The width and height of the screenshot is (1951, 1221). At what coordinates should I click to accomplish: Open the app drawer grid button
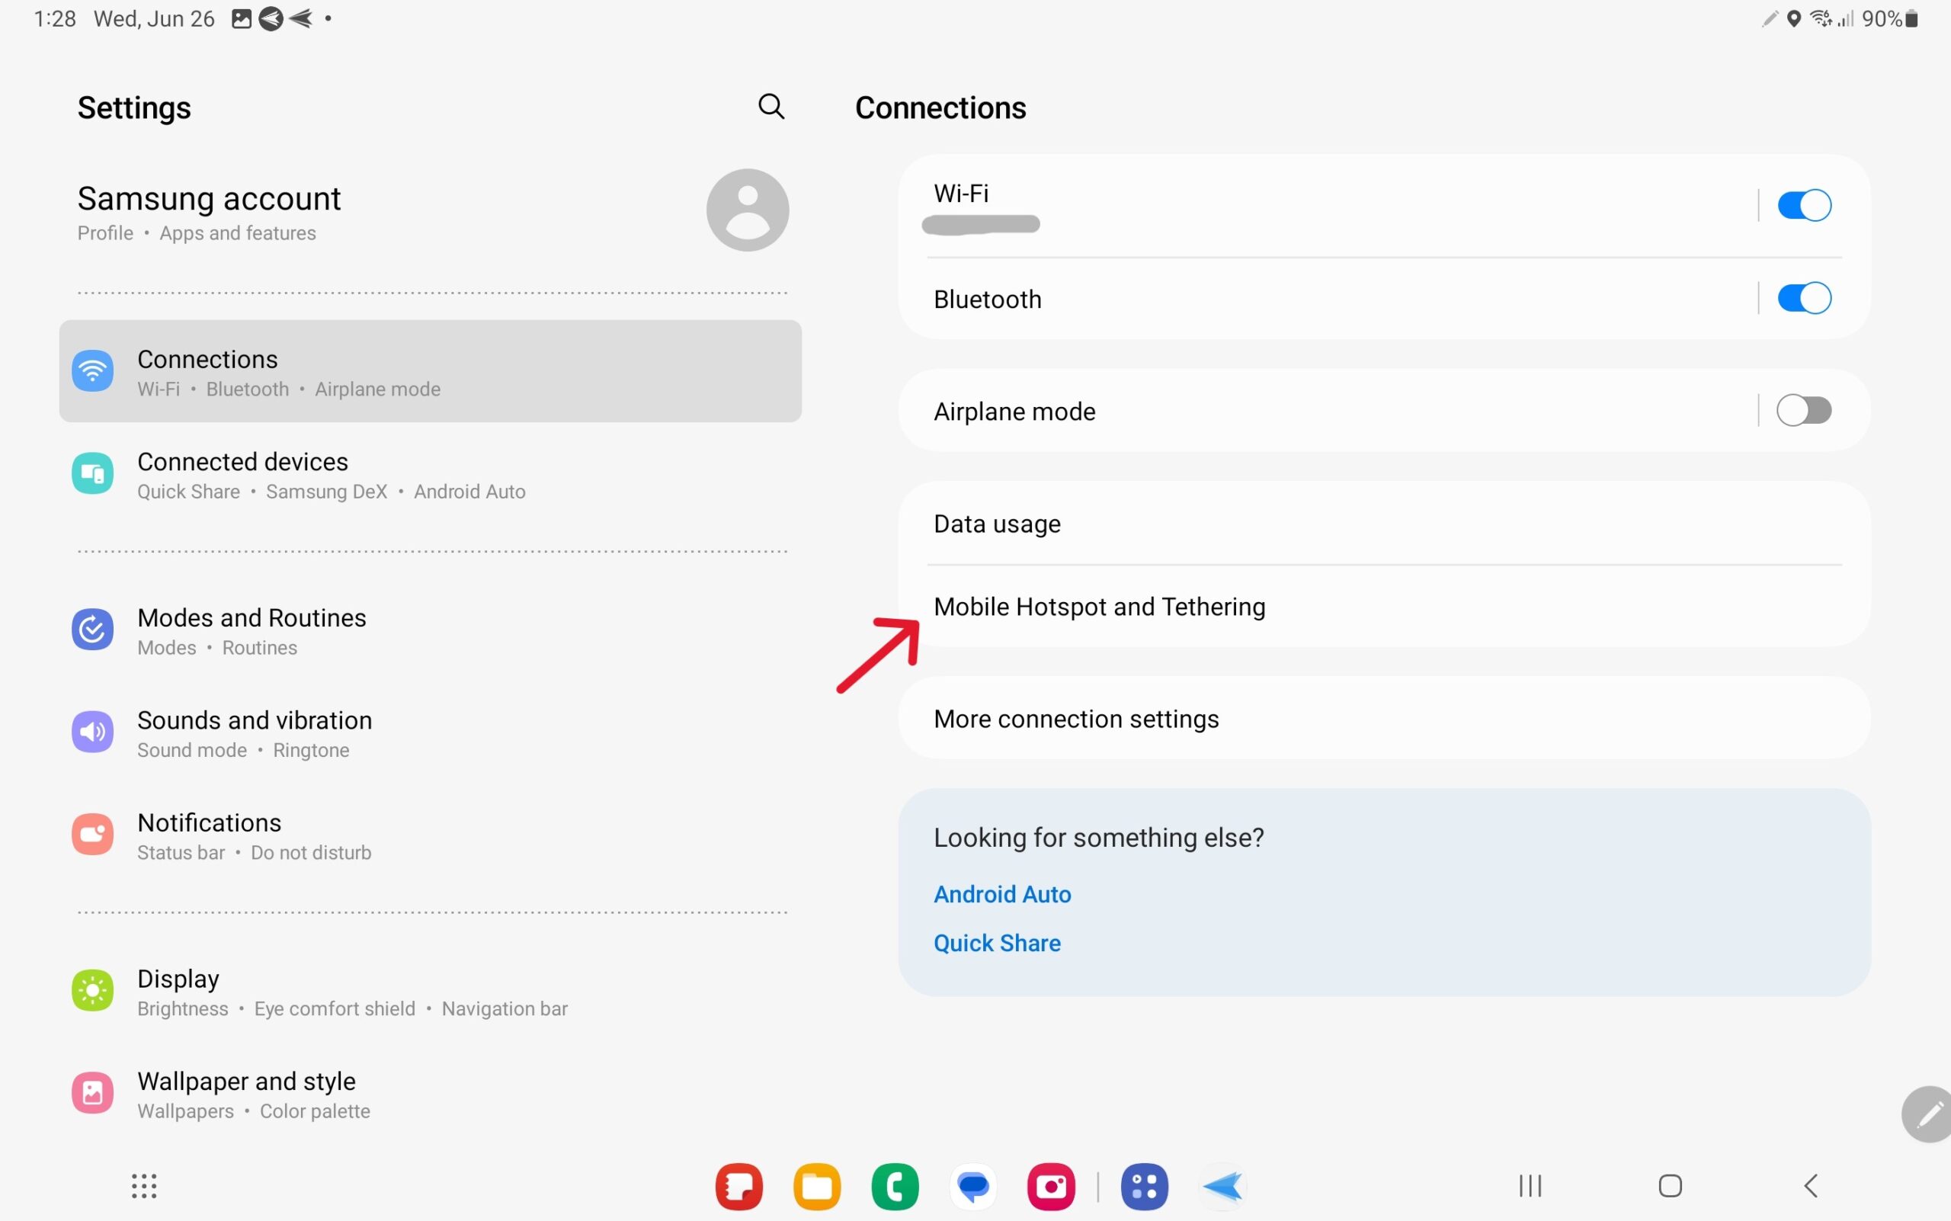pos(143,1186)
